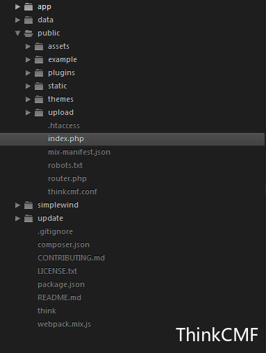Click the data folder icon
Viewport: 266px width, 353px height.
click(28, 20)
